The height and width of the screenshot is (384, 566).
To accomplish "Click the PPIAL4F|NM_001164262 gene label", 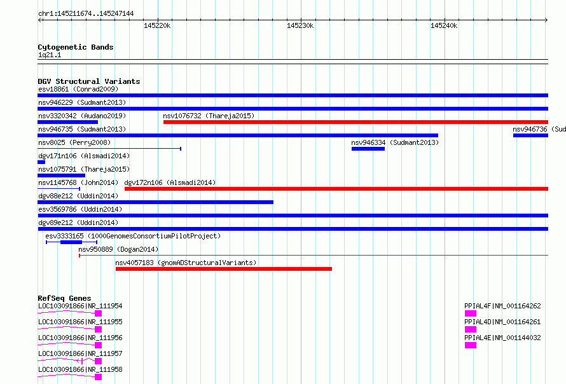I will pos(502,306).
